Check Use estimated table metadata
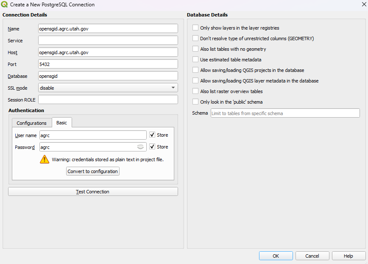This screenshot has height=264, width=368. [195, 59]
